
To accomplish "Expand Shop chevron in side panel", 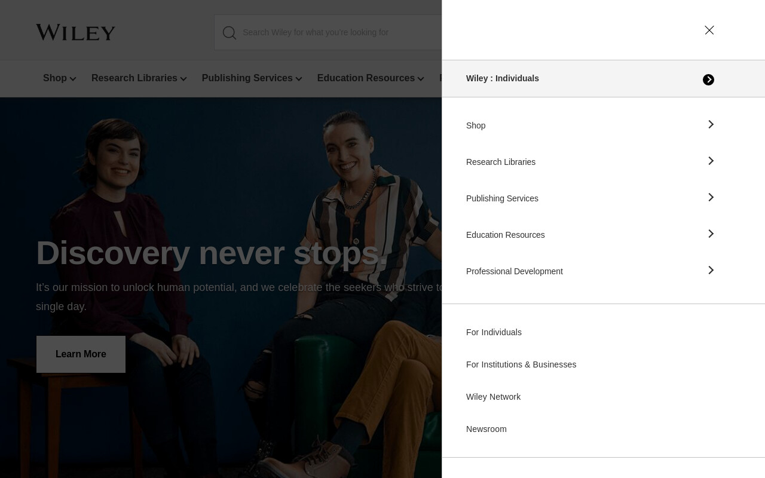I will pyautogui.click(x=711, y=124).
